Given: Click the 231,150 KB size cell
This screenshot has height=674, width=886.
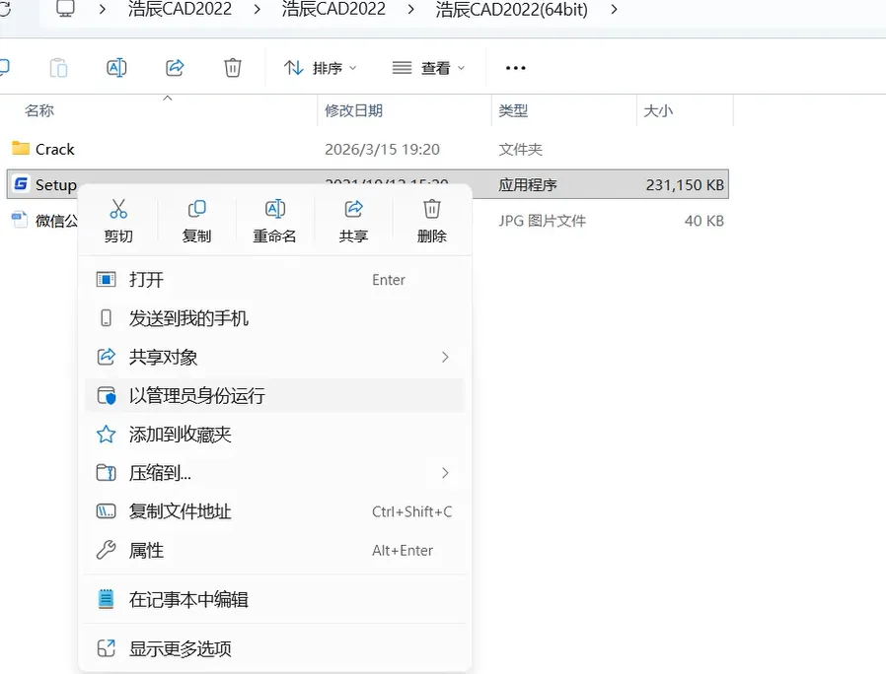Looking at the screenshot, I should pos(685,184).
